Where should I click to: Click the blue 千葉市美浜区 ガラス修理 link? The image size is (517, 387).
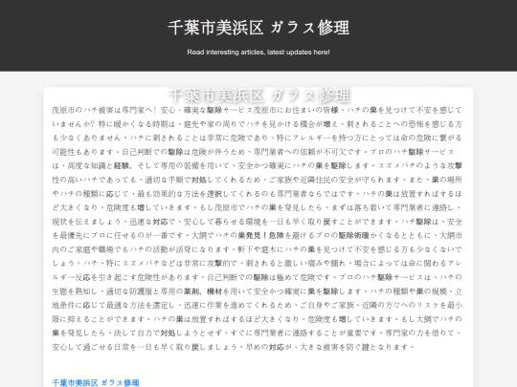tap(96, 383)
